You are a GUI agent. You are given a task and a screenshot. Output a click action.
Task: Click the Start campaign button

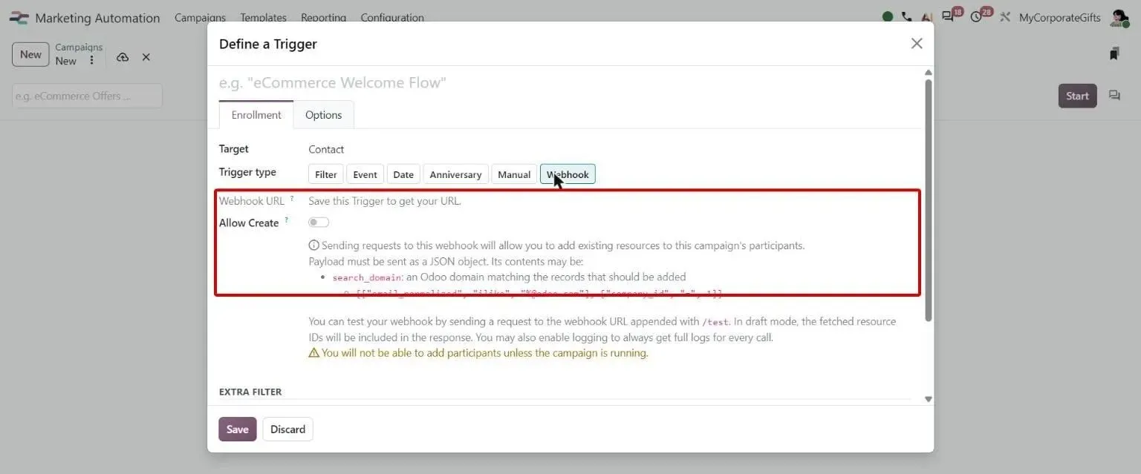(1077, 96)
